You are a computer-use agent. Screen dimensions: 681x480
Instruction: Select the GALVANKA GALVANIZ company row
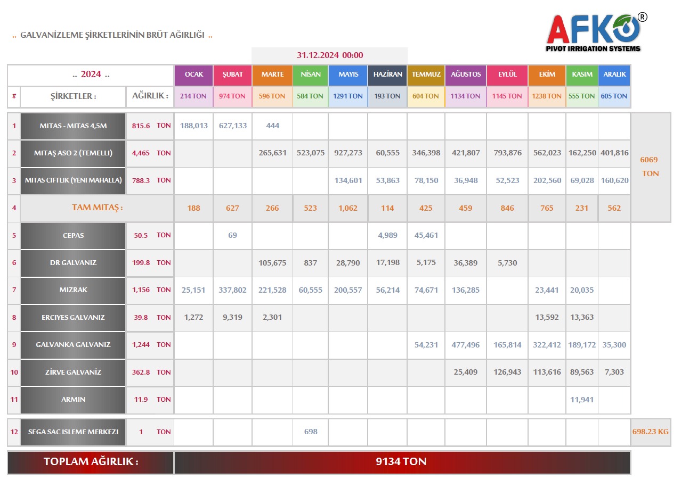tap(73, 345)
